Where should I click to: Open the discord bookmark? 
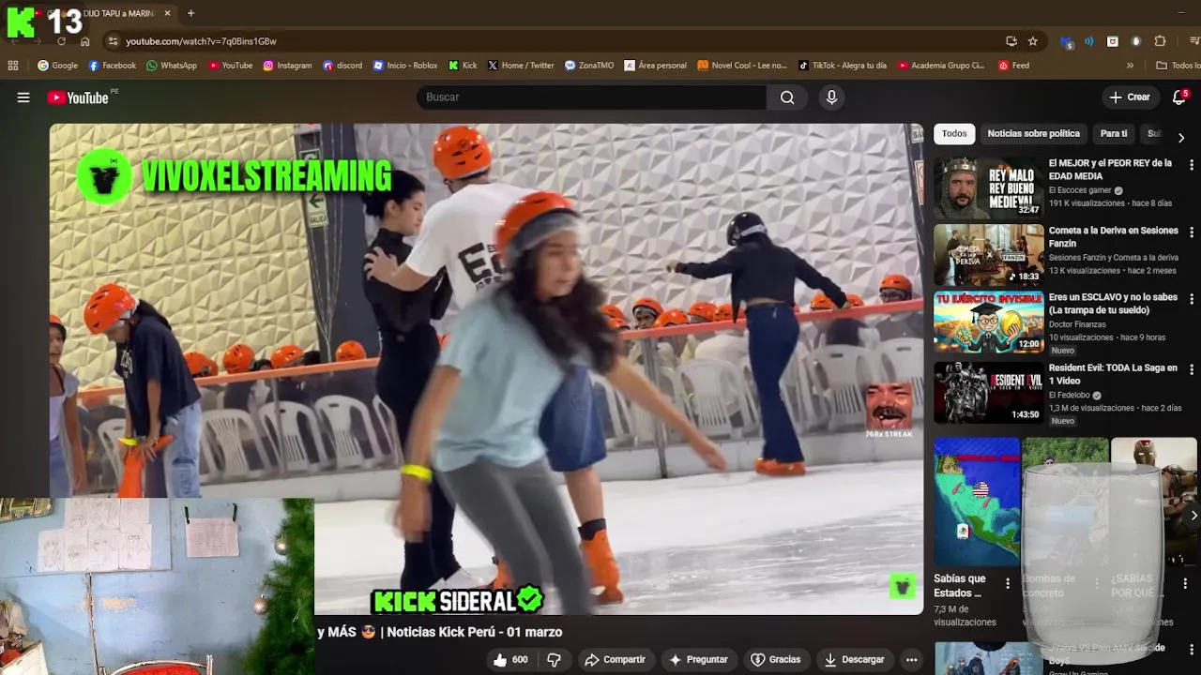point(342,66)
